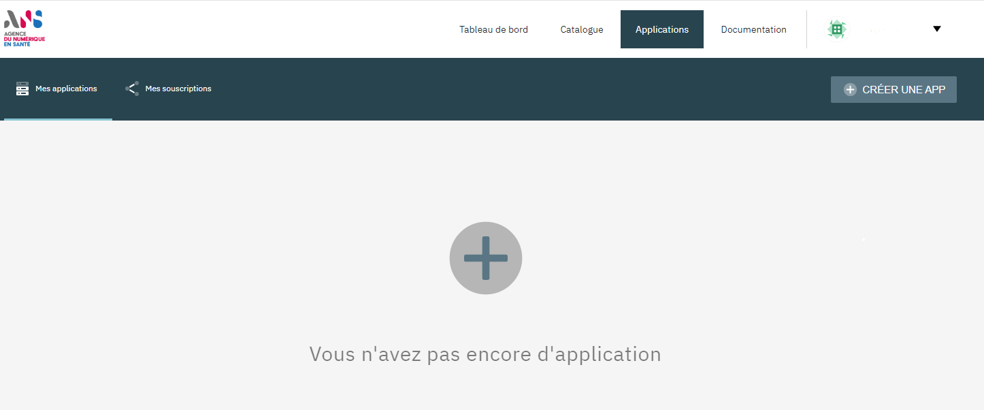The image size is (984, 410).
Task: Click the plus icon inside CRÉER UNE APP
Action: (850, 90)
